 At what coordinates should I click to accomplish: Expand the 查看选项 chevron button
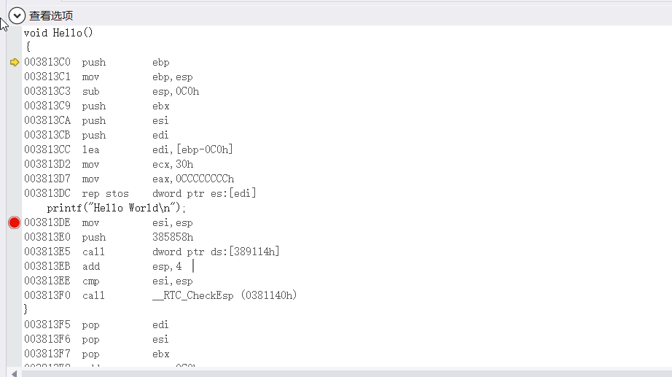pos(17,15)
